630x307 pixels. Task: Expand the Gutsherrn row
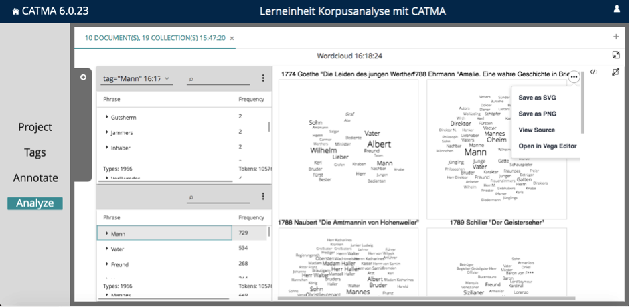(107, 117)
